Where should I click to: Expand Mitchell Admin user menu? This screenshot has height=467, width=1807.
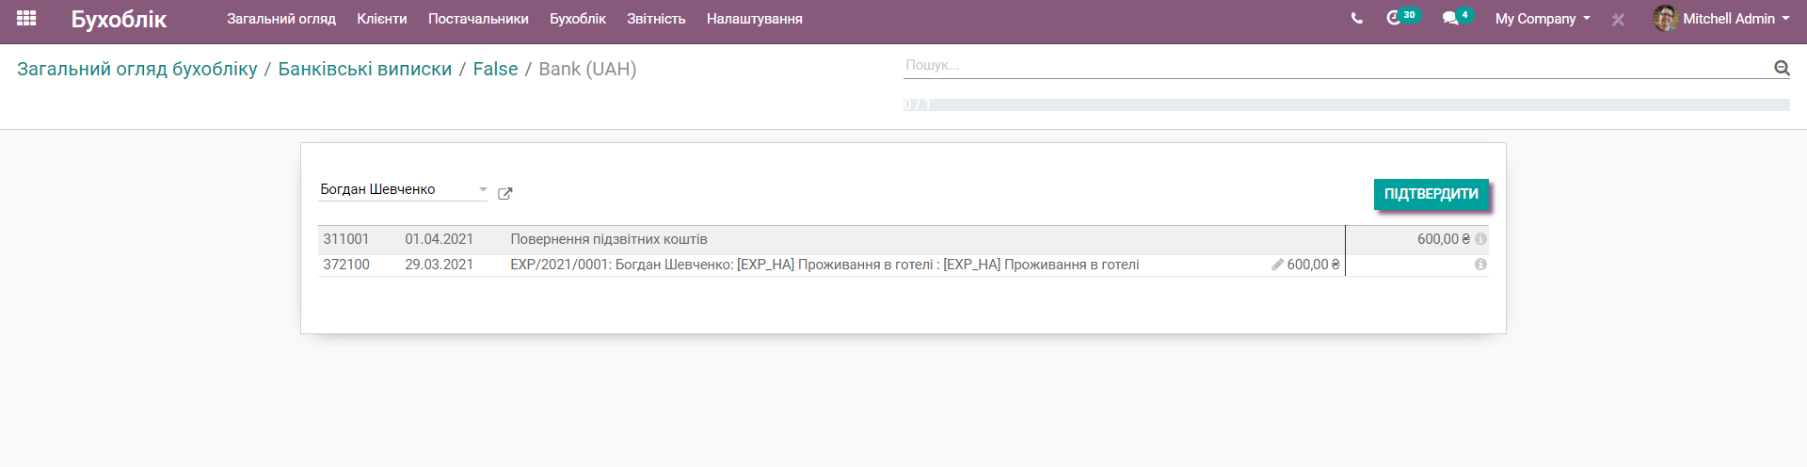(x=1735, y=19)
